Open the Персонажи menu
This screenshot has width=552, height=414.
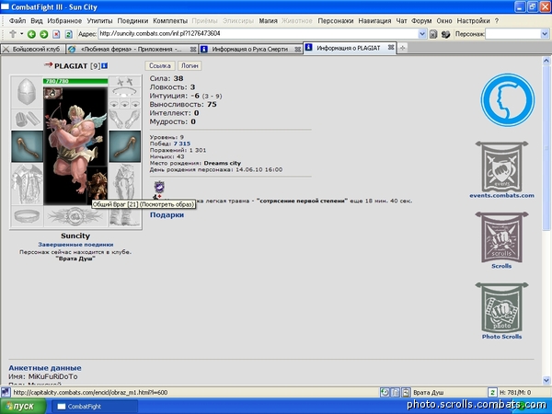point(336,21)
